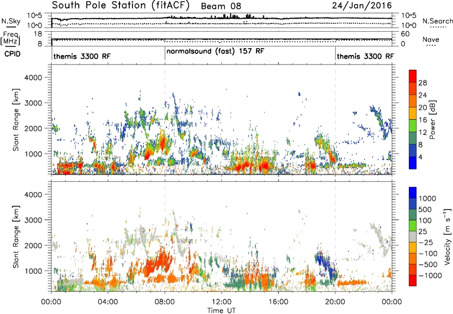Click the 'Beam 08' label

(221, 6)
